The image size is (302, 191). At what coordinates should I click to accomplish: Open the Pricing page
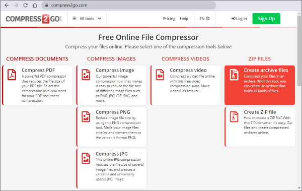tap(169, 19)
